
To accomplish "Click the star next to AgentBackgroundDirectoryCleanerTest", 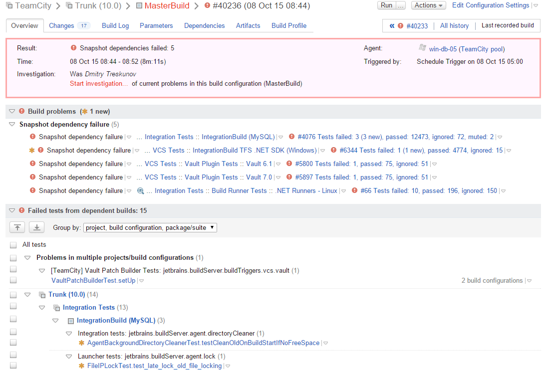I will click(x=81, y=343).
